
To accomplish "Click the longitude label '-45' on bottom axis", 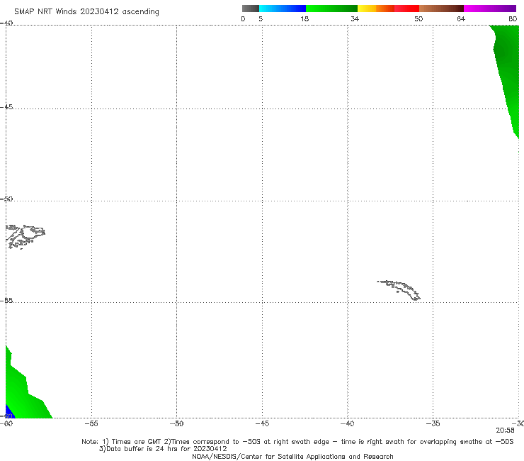I will (x=262, y=423).
